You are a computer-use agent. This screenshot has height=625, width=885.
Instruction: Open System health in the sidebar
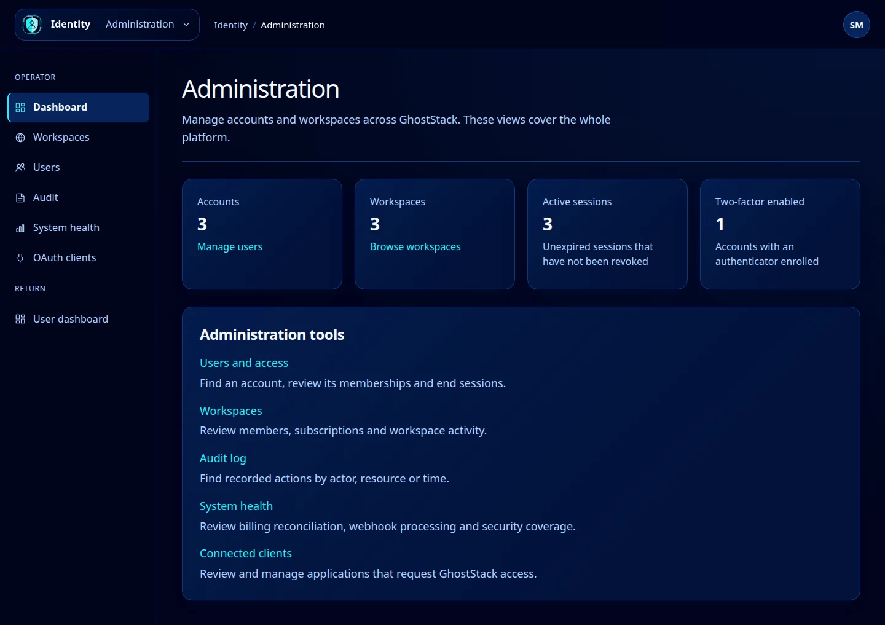pos(79,228)
